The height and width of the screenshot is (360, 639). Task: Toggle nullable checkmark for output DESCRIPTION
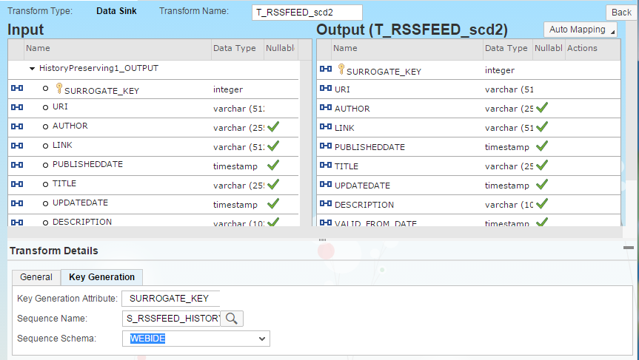coord(542,204)
